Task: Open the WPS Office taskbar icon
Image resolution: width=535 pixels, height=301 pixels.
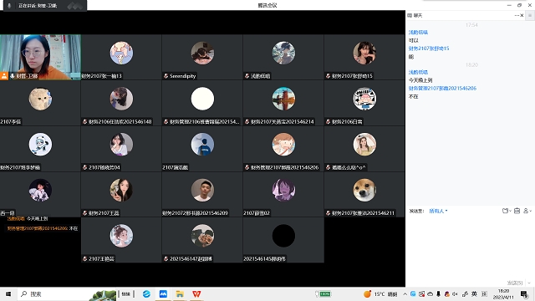Action: pos(196,293)
